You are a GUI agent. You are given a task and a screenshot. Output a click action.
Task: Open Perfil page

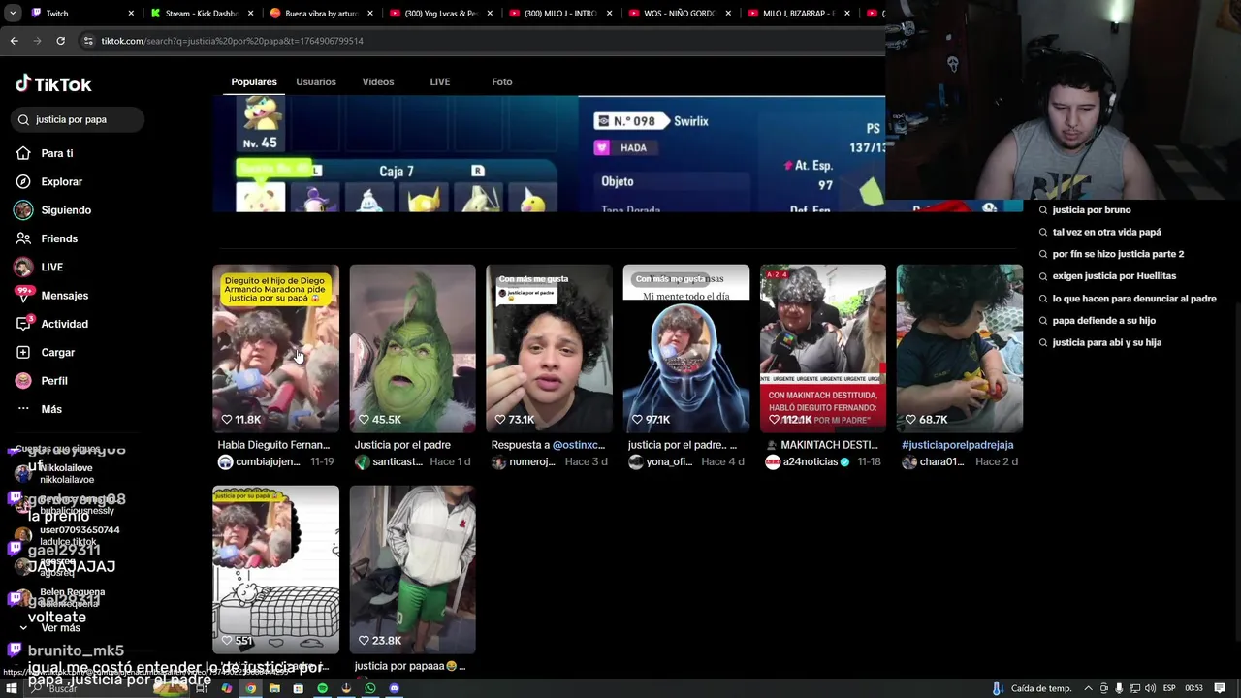click(x=41, y=381)
